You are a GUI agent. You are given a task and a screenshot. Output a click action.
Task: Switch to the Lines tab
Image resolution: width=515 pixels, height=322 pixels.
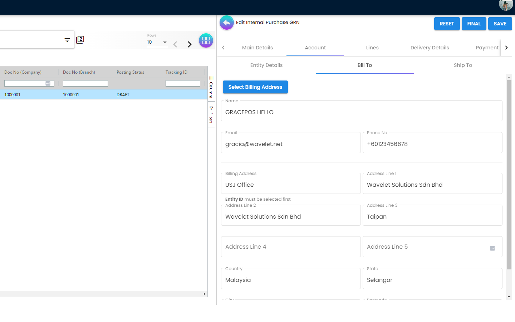click(x=372, y=48)
